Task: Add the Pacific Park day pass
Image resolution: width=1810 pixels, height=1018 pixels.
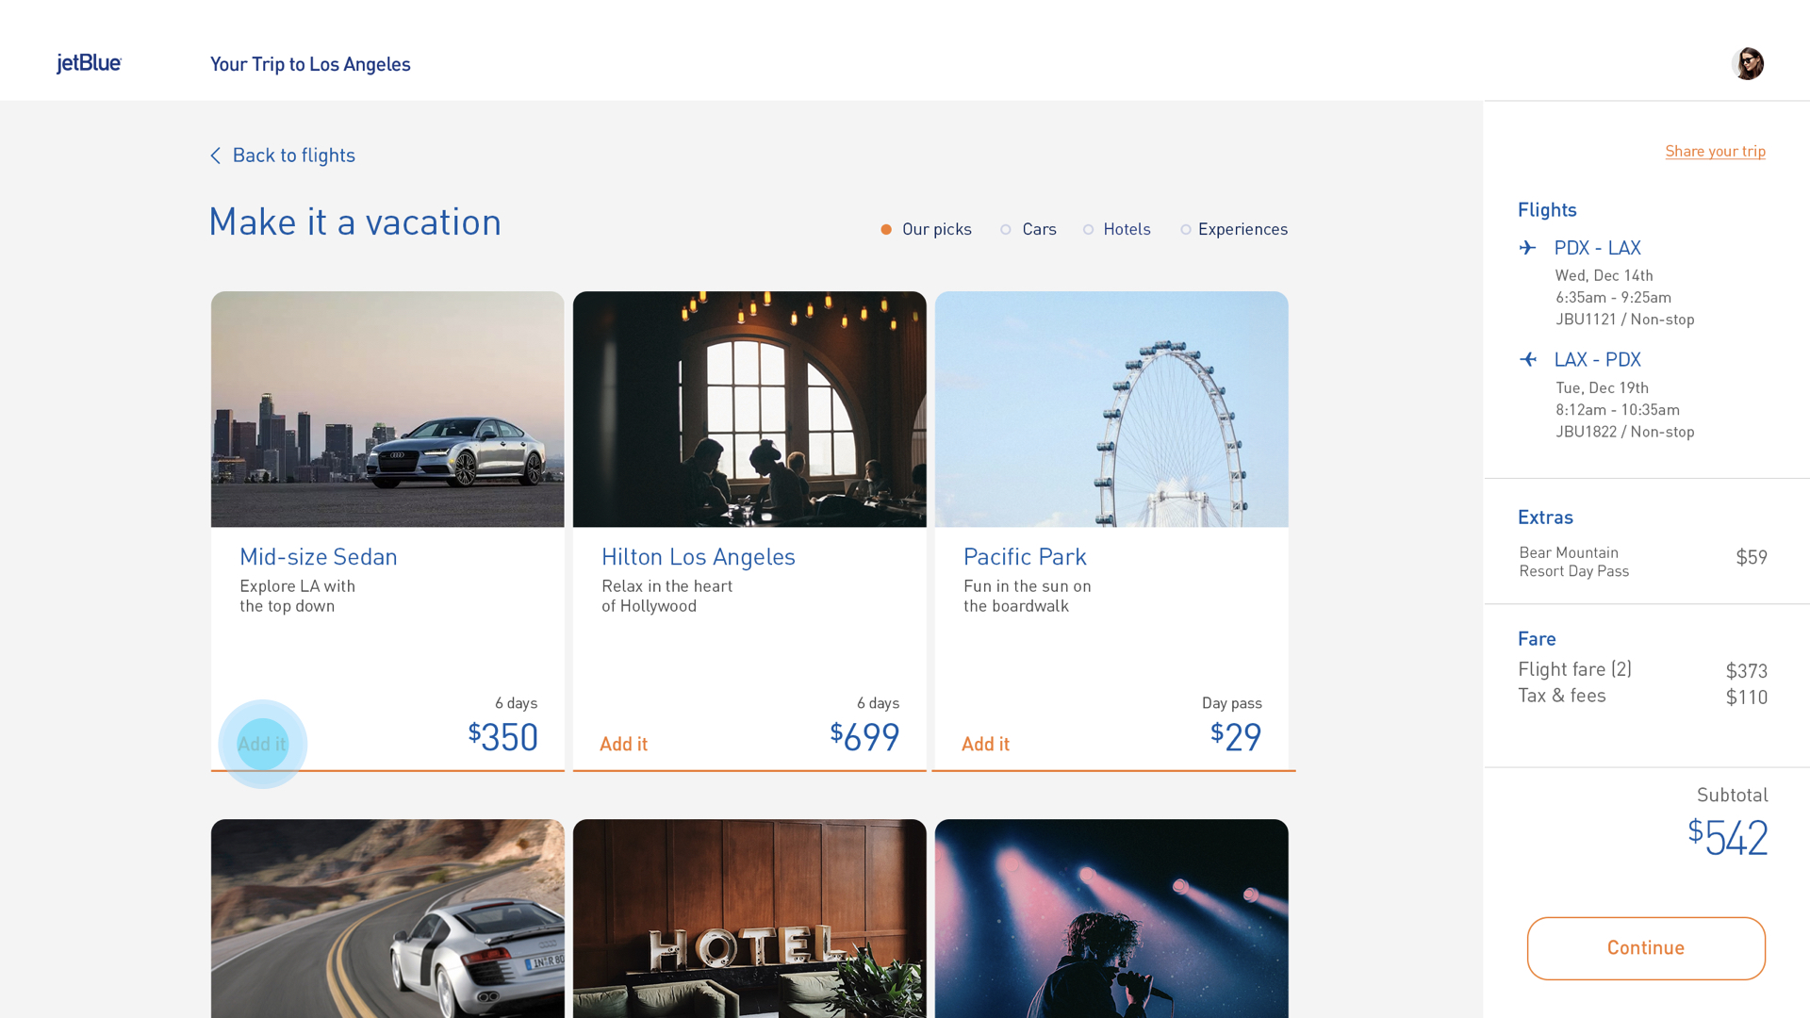Action: [x=985, y=744]
